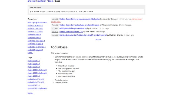This screenshot has width=173, height=108.
Task: Click 'Instant-run-libraries' list item
Action: (66, 66)
